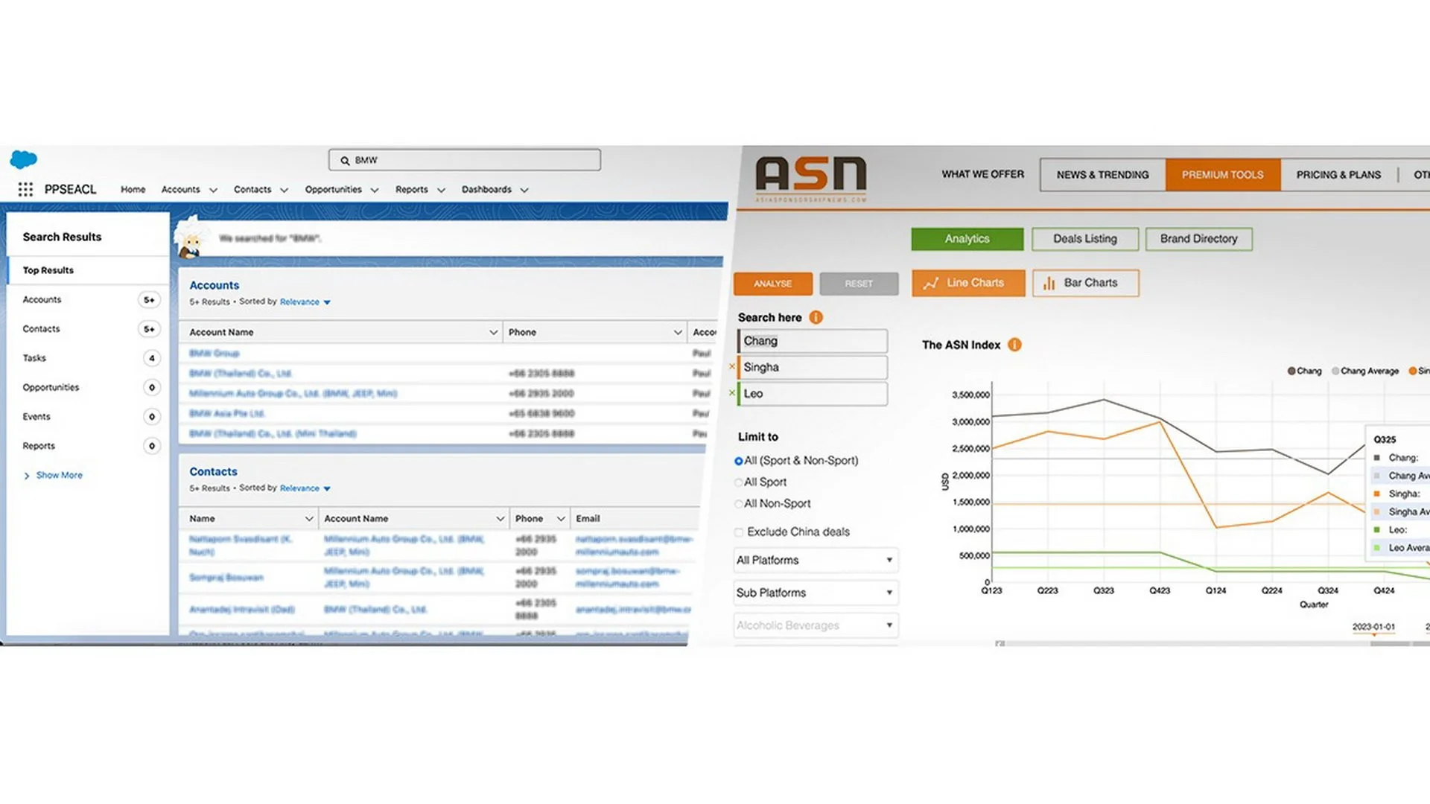Open the Sub Platforms dropdown
The image size is (1430, 804).
(815, 593)
